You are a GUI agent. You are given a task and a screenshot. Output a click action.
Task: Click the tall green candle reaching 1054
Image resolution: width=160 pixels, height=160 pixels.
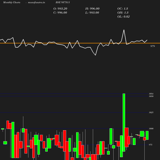(124, 123)
